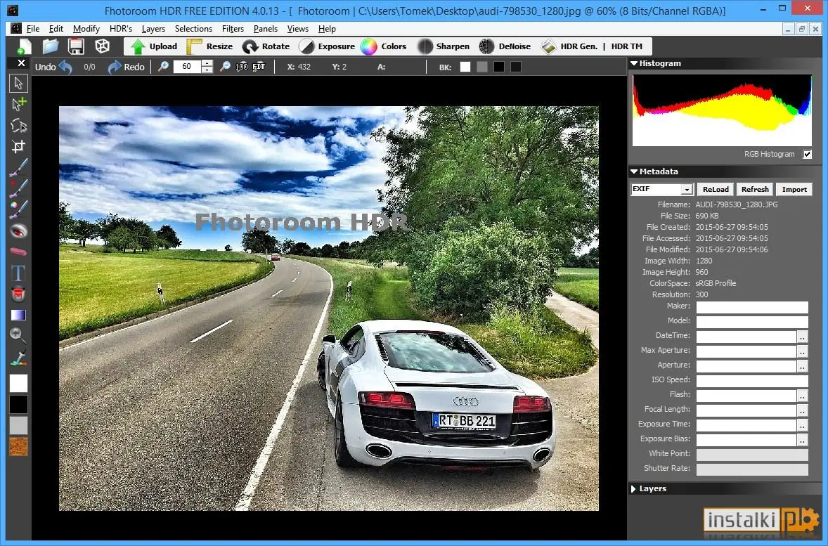The height and width of the screenshot is (546, 828).
Task: Select the plain paintbrush tool
Action: pos(18,167)
